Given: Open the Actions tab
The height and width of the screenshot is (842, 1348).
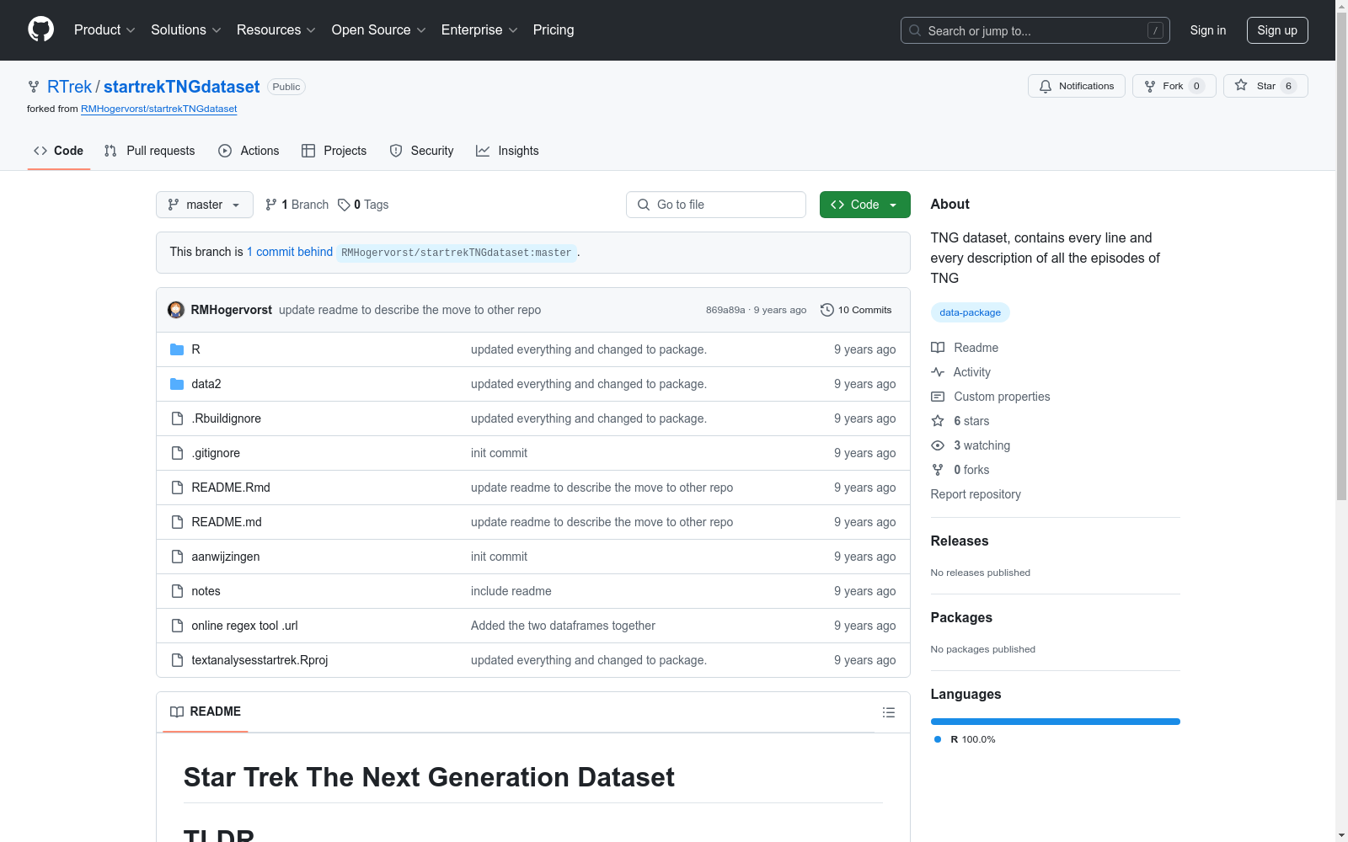Looking at the screenshot, I should (x=249, y=151).
